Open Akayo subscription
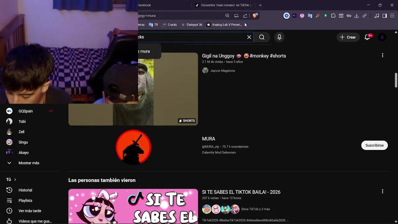The image size is (398, 224). coord(30,152)
